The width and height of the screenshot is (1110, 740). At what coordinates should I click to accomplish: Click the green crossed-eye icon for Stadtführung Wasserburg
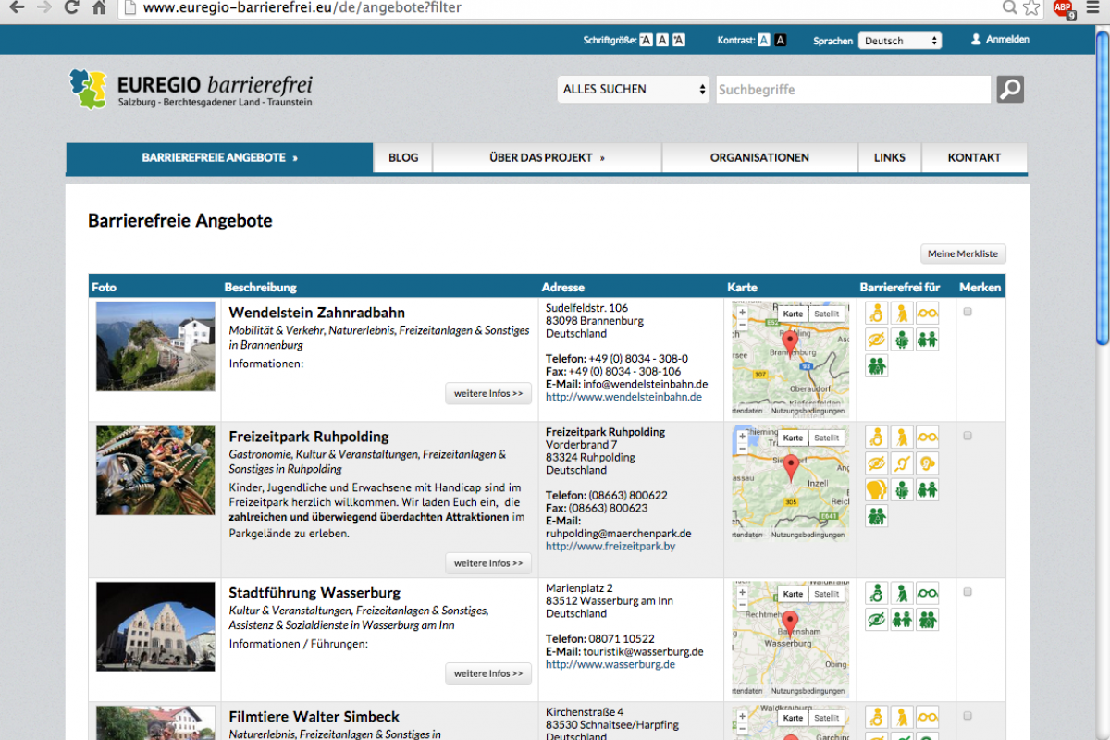(x=877, y=619)
